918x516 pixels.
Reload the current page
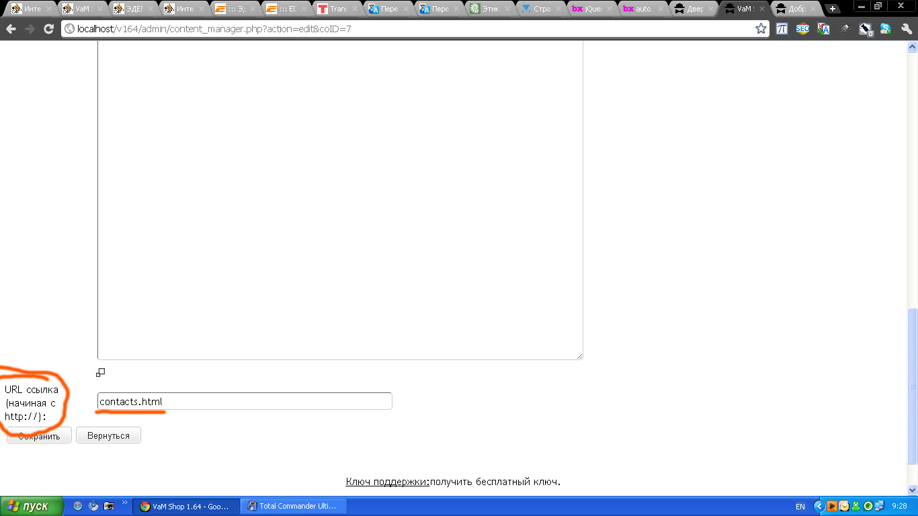click(x=48, y=29)
